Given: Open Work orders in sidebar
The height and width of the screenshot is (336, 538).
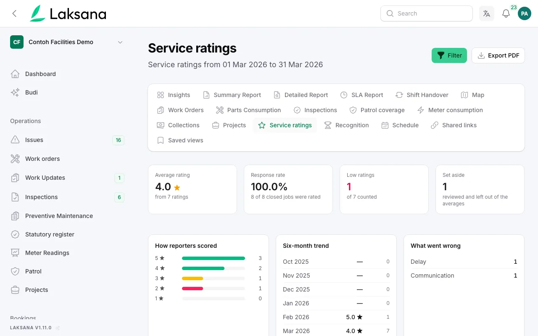Looking at the screenshot, I should pyautogui.click(x=67, y=159).
